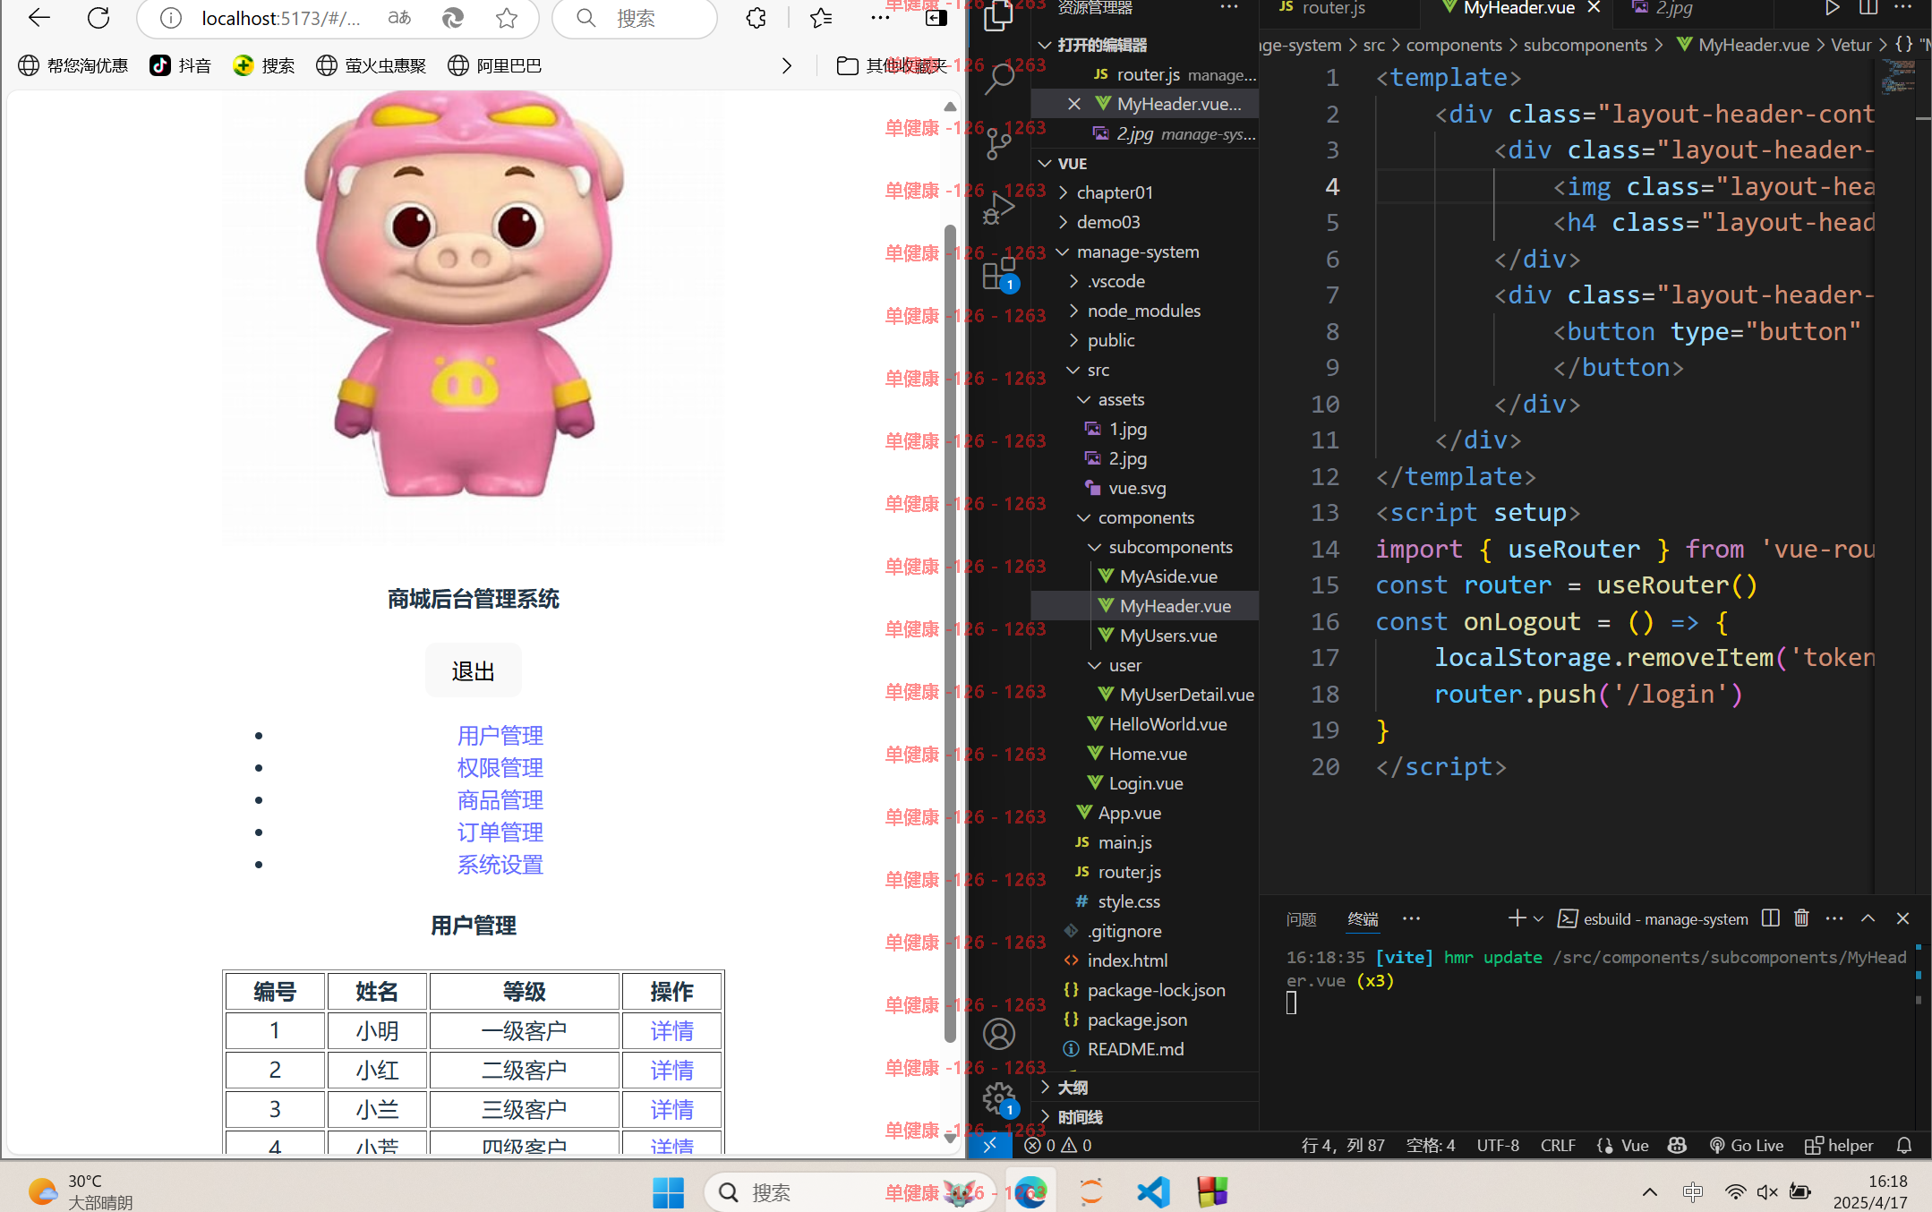The width and height of the screenshot is (1932, 1212).
Task: Open Extensions view icon
Action: point(998,274)
